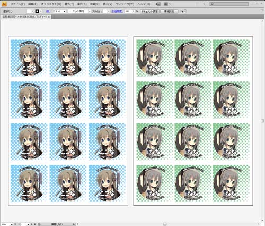265x226 pixels.
Task: Open the 書式(T) menu
Action: coord(69,4)
